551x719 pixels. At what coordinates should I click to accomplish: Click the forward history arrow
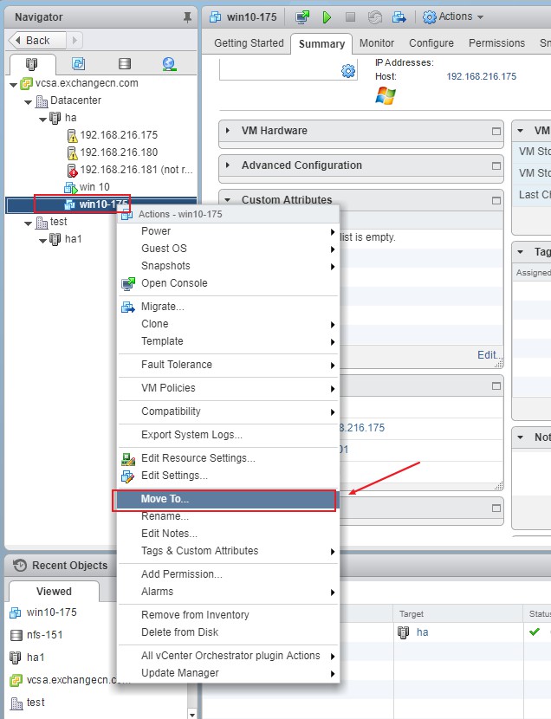[x=75, y=41]
